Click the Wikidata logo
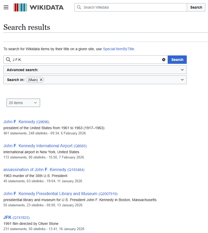 [x=20, y=7]
